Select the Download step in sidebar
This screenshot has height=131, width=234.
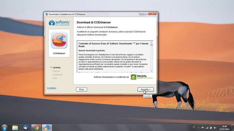pos(57,75)
